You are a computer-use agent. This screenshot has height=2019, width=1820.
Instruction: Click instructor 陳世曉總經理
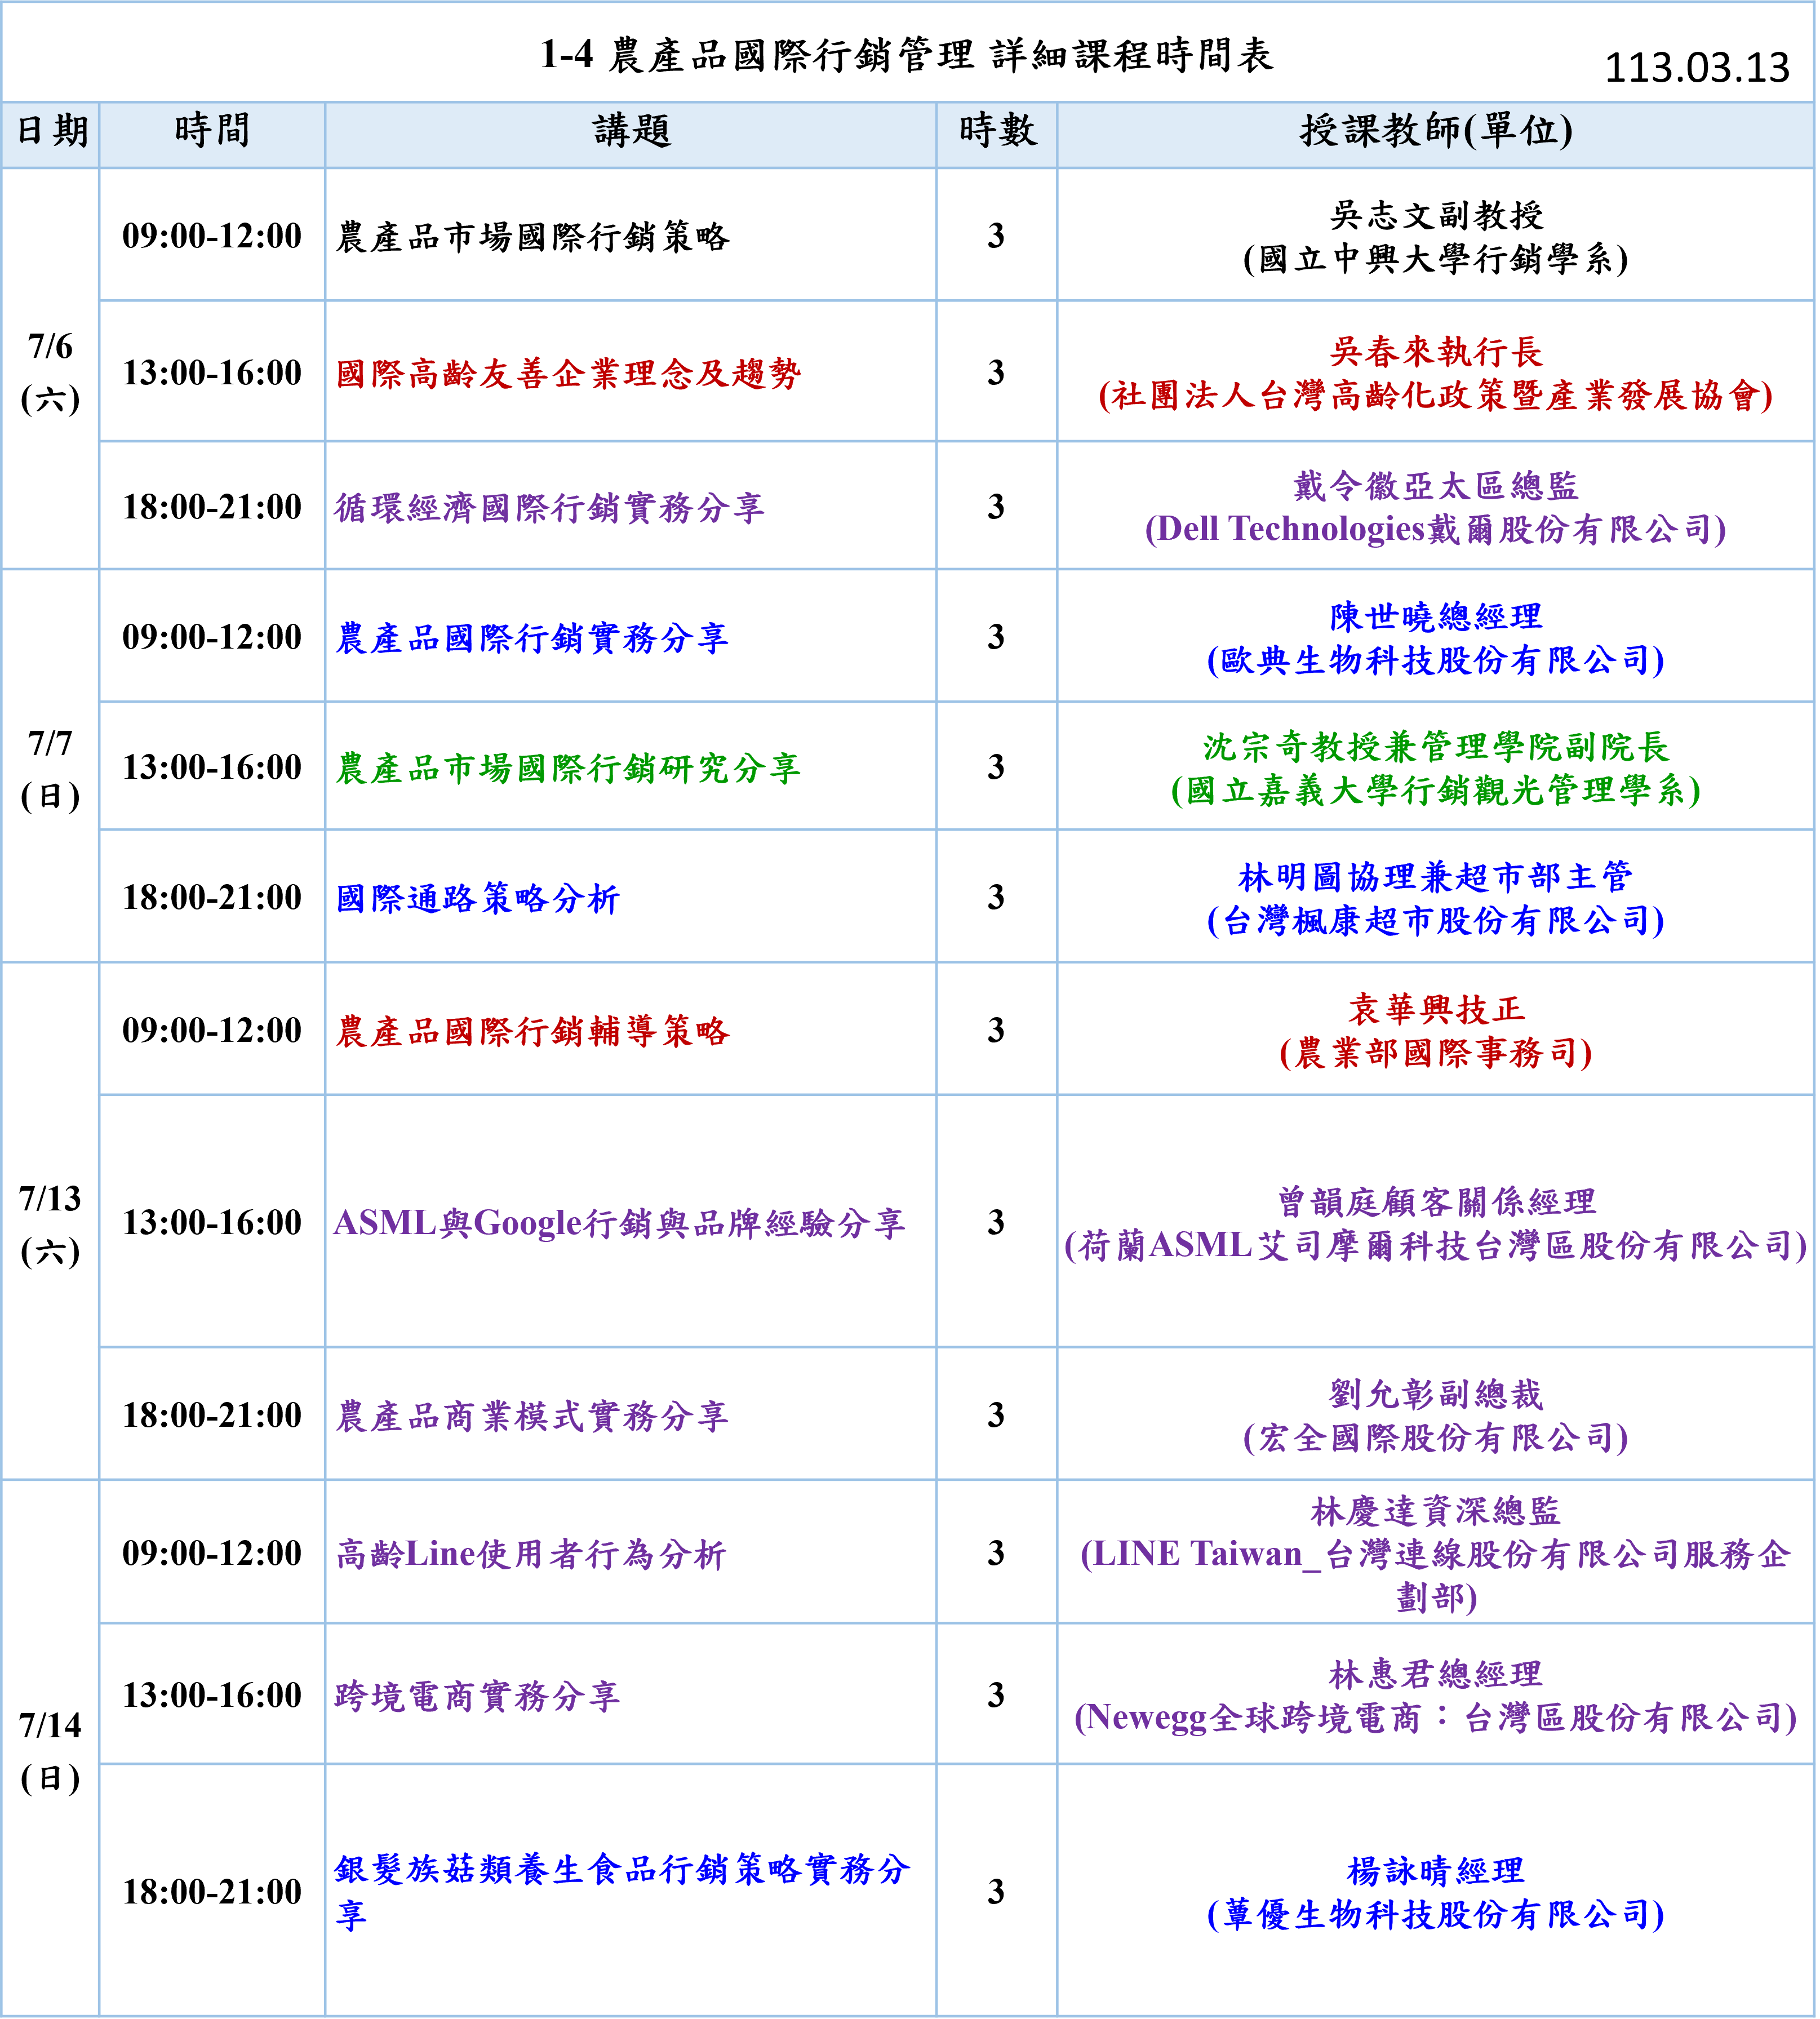pos(1436,617)
